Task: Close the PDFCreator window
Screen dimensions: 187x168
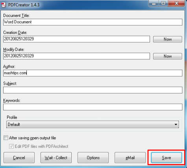Action: [176, 4]
